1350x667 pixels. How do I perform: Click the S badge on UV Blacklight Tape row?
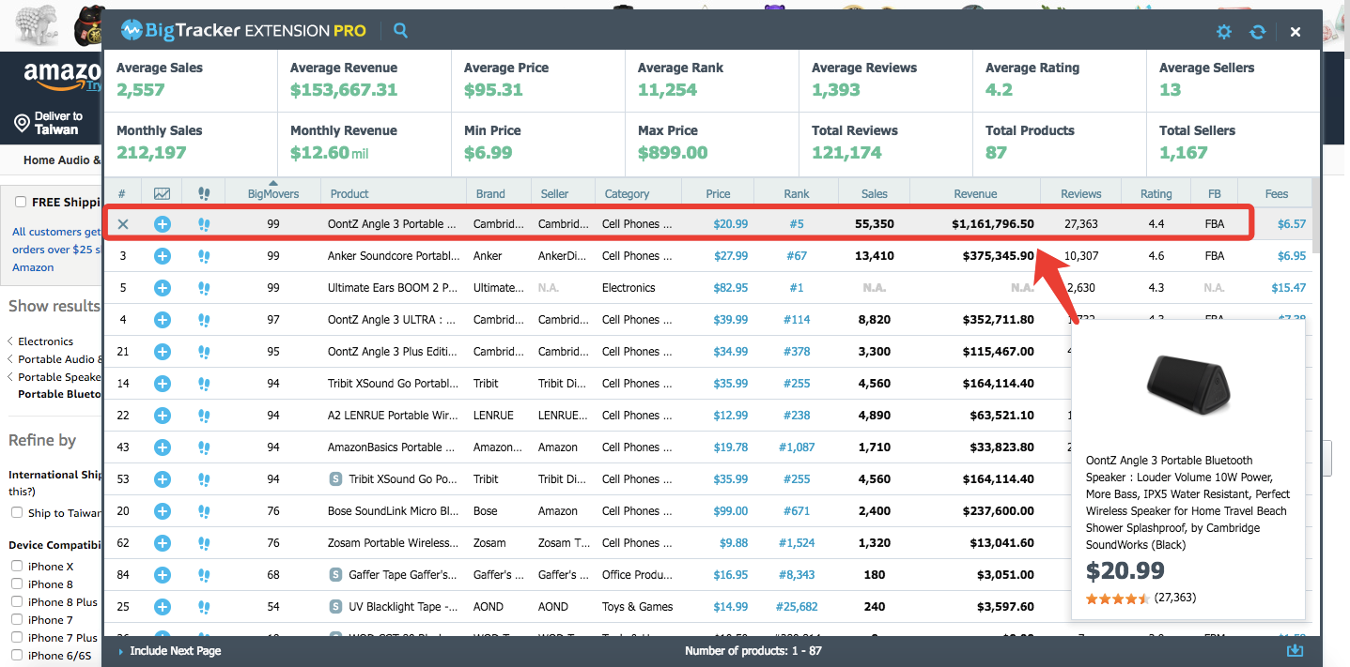(x=336, y=607)
